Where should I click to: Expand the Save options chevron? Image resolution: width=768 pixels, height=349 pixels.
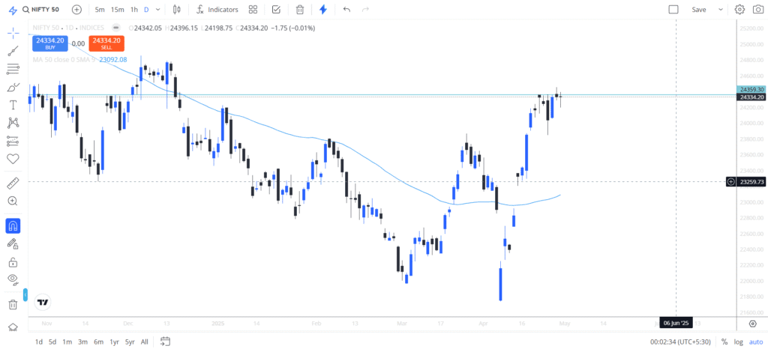(721, 9)
